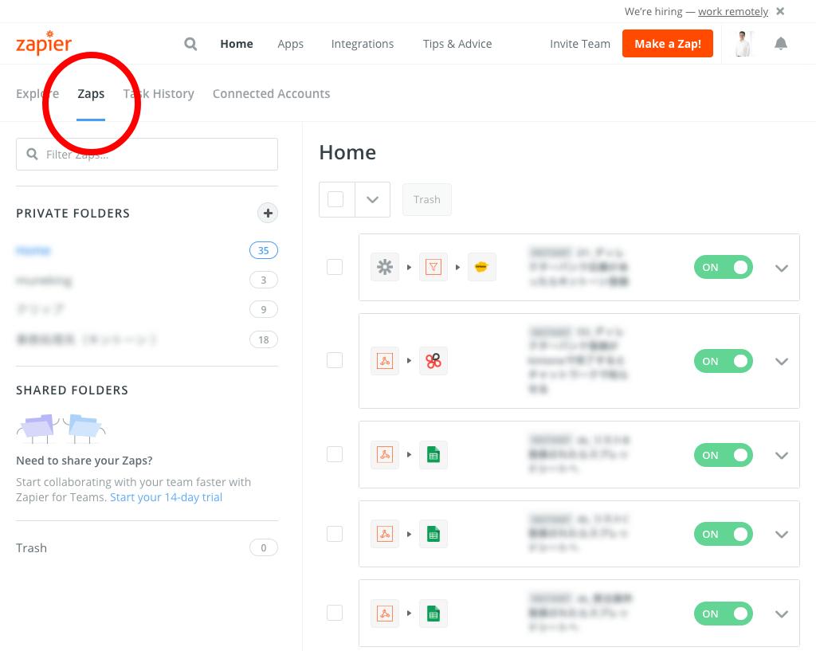Screen dimensions: 816x651
Task: Open the user profile avatar
Action: click(743, 44)
